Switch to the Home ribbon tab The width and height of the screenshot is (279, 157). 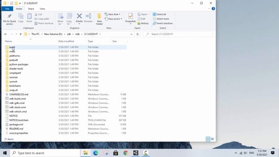(x=19, y=9)
